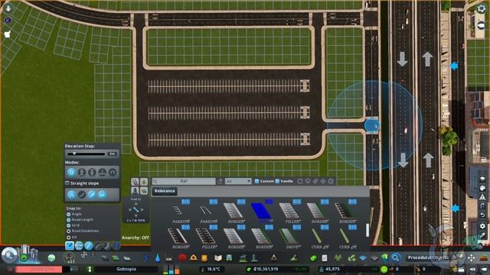This screenshot has height=275, width=490.
Task: Click the Find It search input field
Action: pos(184,181)
